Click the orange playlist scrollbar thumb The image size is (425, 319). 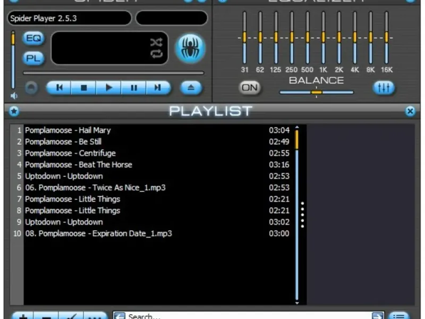click(x=297, y=139)
